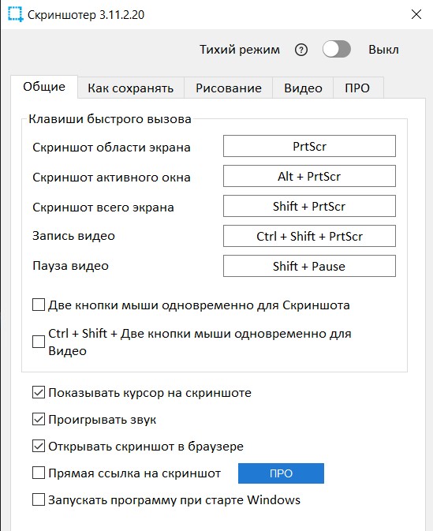Open the Как сохранять tab
Image resolution: width=433 pixels, height=531 pixels.
point(131,88)
